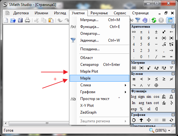Collapse the Функције panel
Image resolution: width=178 pixels, height=136 pixels.
coord(173,91)
